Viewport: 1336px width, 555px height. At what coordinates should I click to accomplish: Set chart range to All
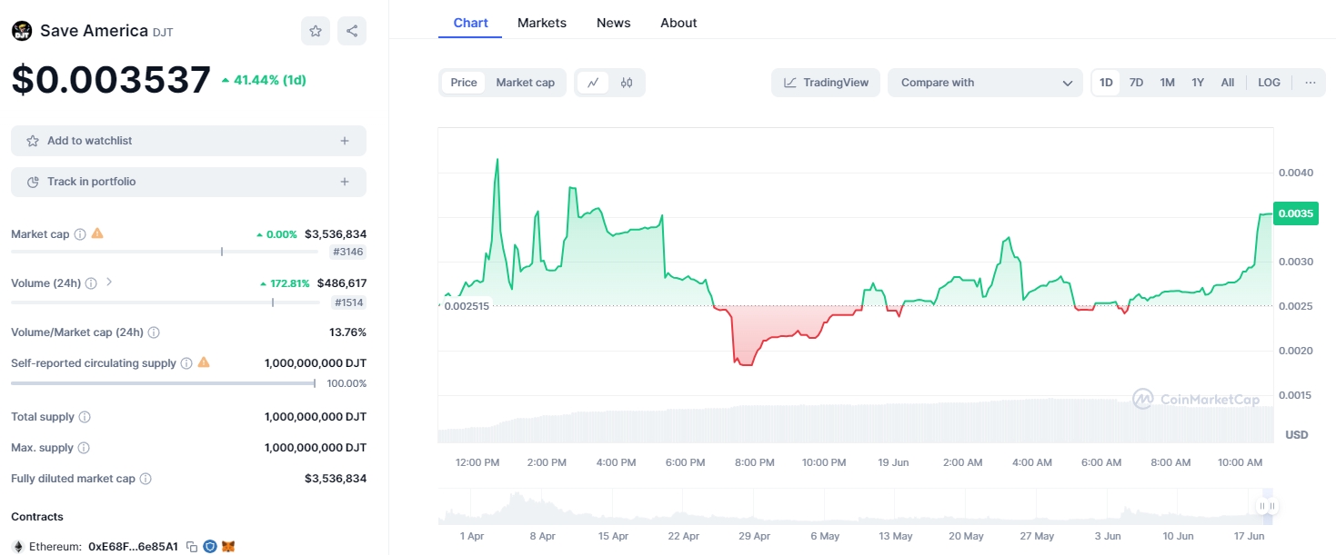coord(1228,83)
